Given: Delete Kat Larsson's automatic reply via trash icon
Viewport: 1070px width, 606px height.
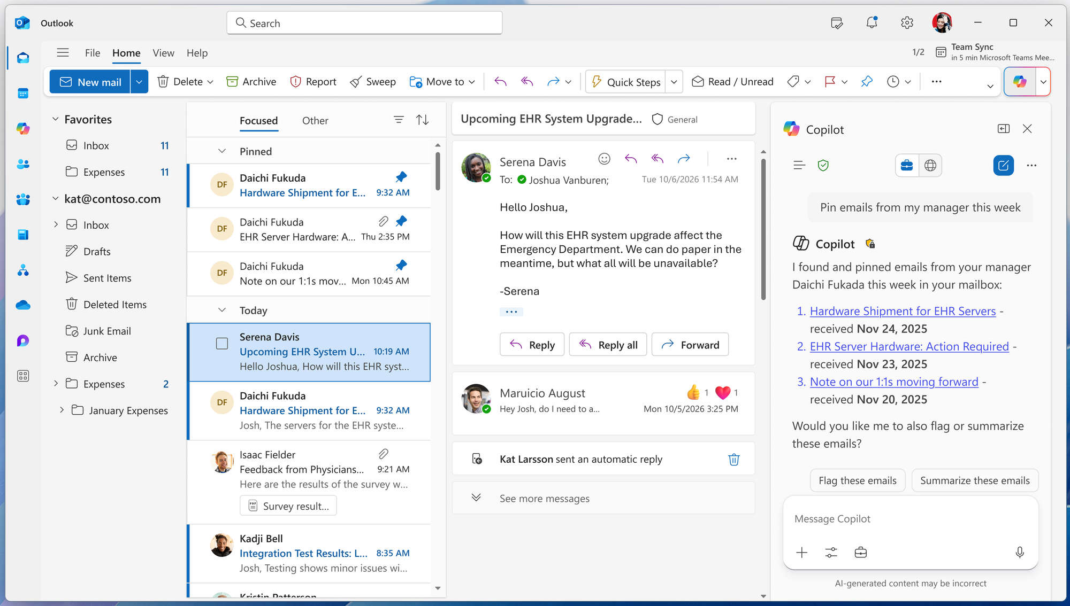Looking at the screenshot, I should point(733,460).
